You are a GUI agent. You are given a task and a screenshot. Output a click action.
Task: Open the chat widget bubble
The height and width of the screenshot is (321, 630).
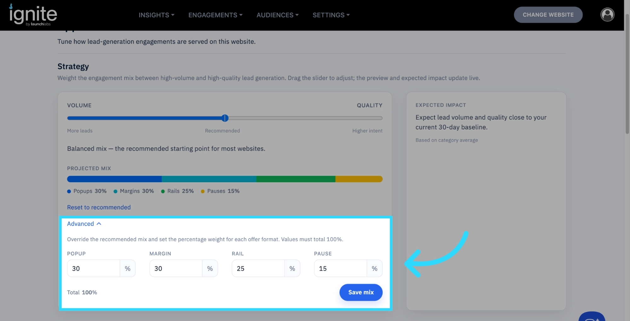tap(592, 316)
